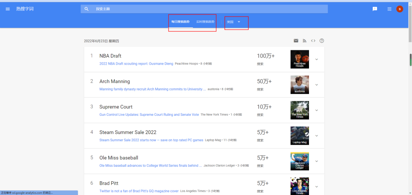Image resolution: width=412 pixels, height=195 pixels.
Task: Open the 美国 country dropdown
Action: (x=233, y=22)
